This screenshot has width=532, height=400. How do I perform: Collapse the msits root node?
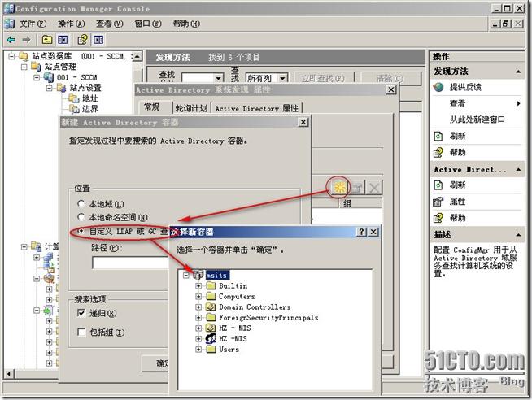coord(186,275)
